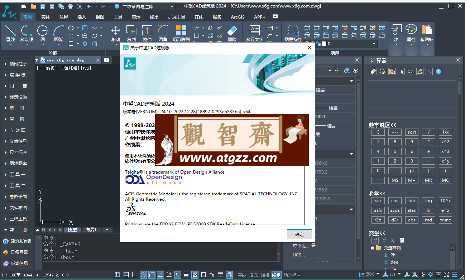
Task: Select the 多段线 polyline tool
Action: click(27, 33)
